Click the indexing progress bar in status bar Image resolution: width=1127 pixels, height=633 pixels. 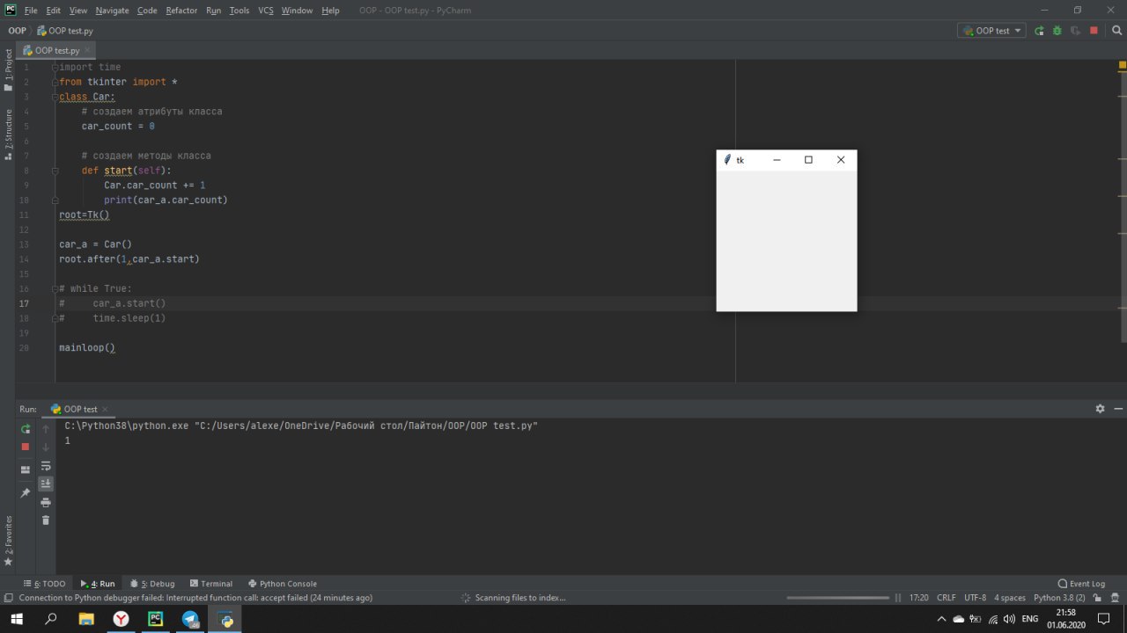[x=837, y=598]
